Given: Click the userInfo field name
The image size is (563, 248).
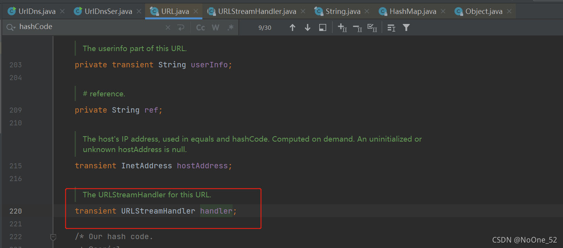Looking at the screenshot, I should point(209,65).
